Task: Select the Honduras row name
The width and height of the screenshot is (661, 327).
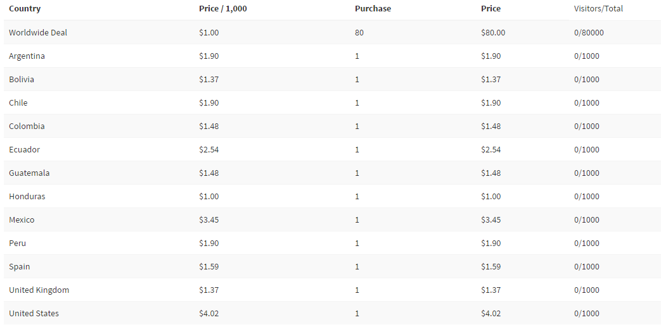Action: [x=27, y=197]
